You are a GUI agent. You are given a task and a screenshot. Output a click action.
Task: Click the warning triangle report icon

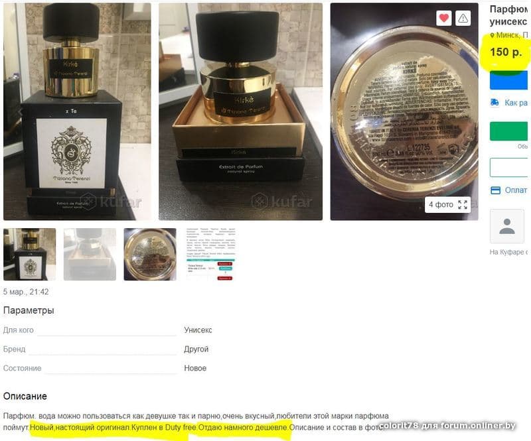point(463,18)
